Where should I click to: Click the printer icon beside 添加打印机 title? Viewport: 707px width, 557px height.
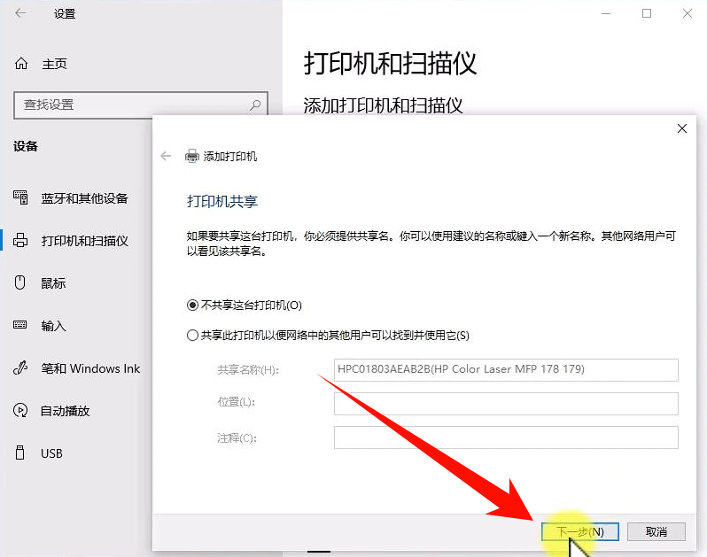point(192,156)
